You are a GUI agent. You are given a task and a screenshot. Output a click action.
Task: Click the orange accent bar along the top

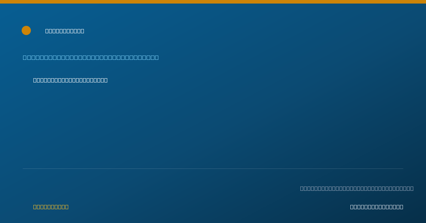tap(213, 2)
